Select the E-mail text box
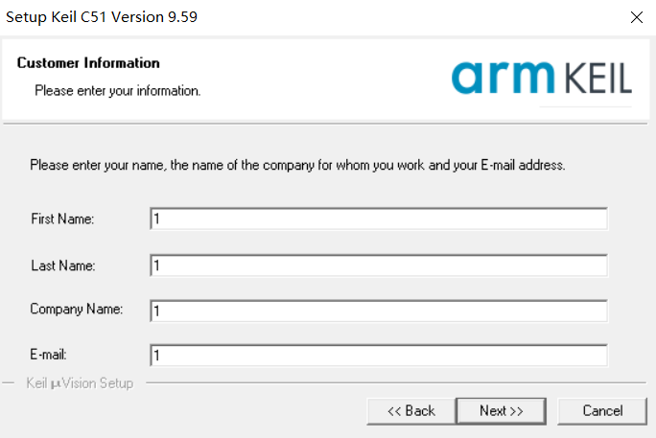The height and width of the screenshot is (438, 656). (x=379, y=356)
